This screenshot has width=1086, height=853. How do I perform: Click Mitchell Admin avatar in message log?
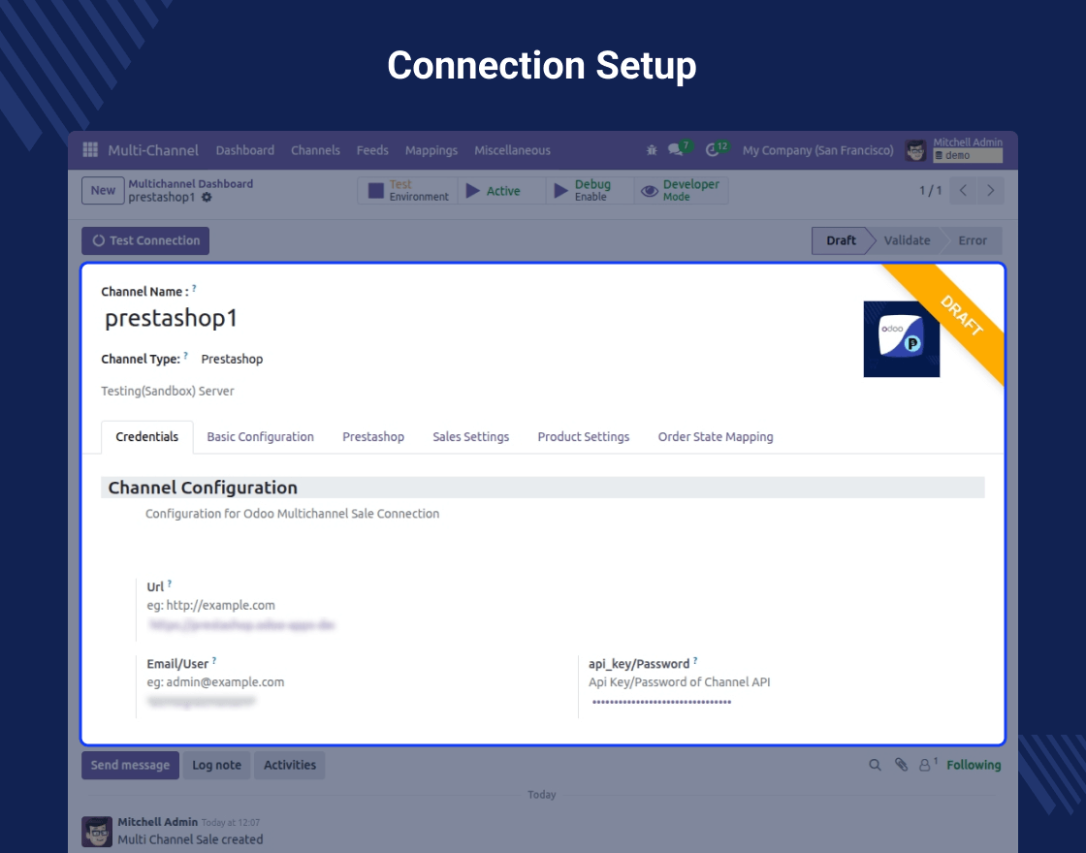[97, 831]
